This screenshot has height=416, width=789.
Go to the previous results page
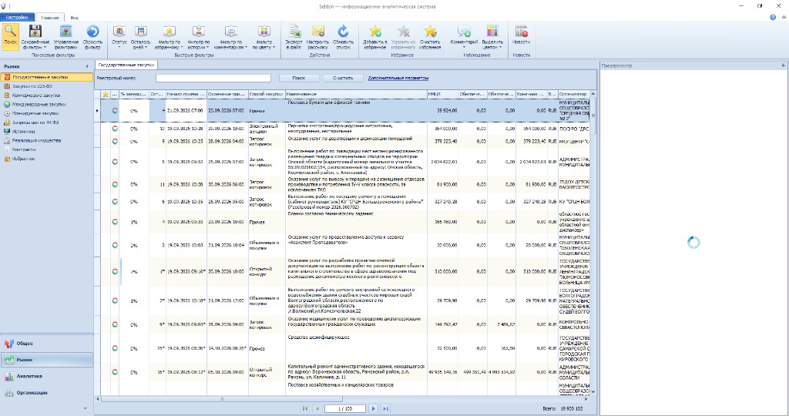tap(317, 408)
